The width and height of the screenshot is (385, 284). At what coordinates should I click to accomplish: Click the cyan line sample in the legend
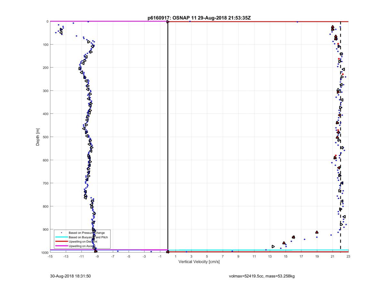click(61, 237)
